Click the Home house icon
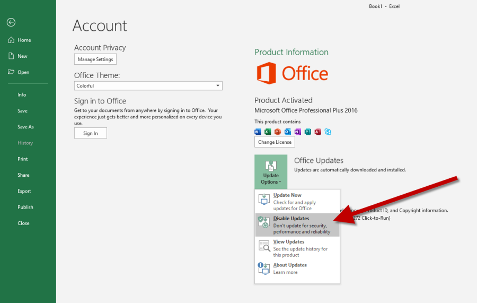477x303 pixels. tap(11, 40)
